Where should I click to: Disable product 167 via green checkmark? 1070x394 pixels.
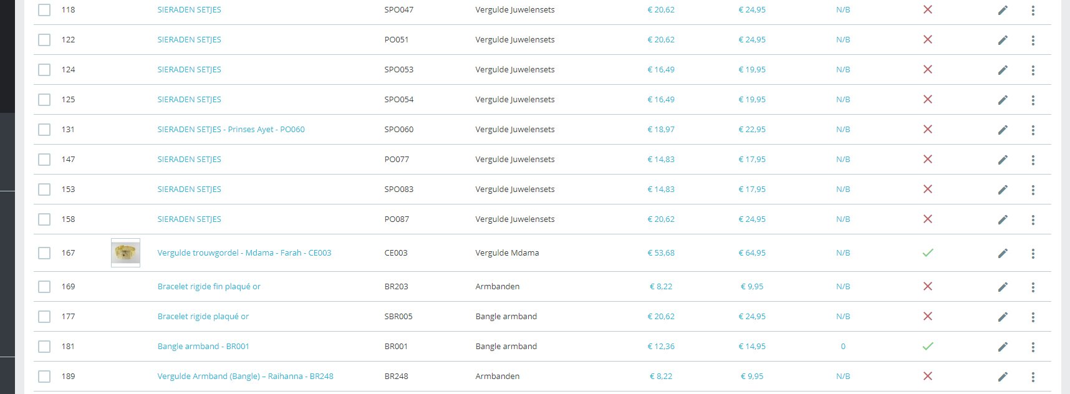coord(928,253)
